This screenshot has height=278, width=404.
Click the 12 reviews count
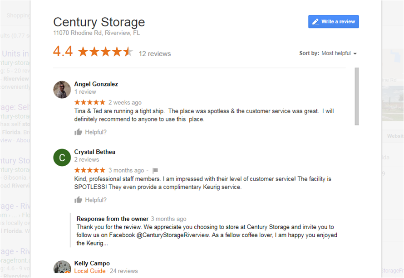click(155, 54)
